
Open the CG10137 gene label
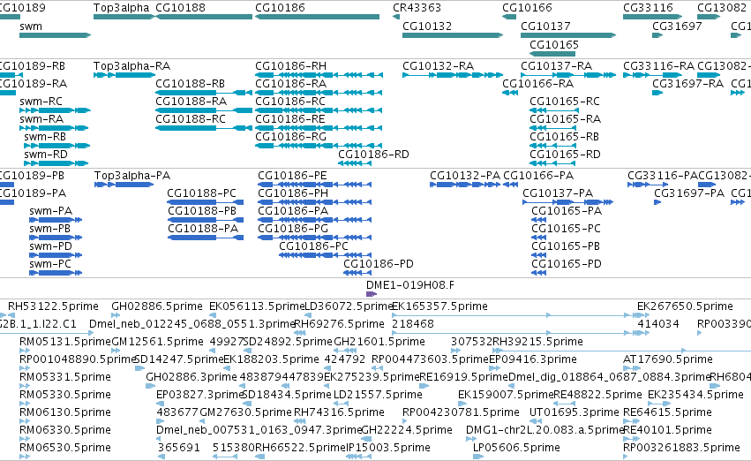(x=545, y=26)
